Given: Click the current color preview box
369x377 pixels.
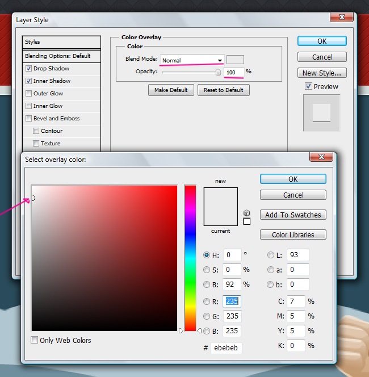Looking at the screenshot, I should 220,216.
